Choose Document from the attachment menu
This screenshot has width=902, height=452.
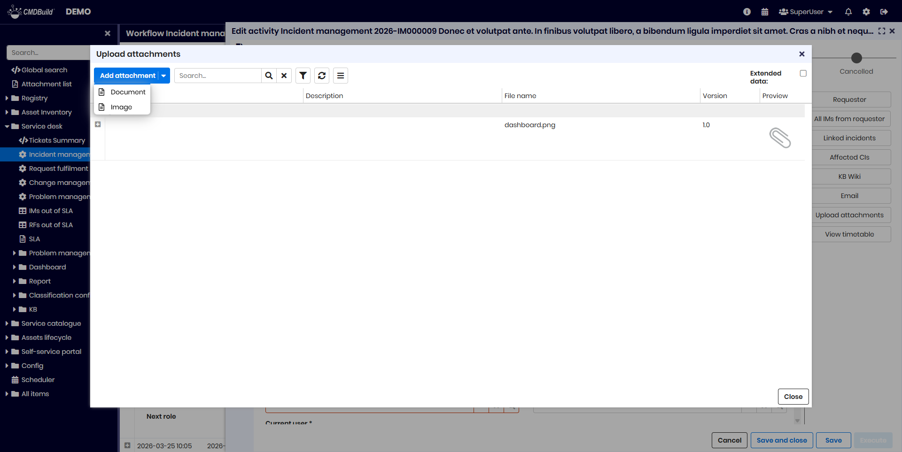[128, 92]
